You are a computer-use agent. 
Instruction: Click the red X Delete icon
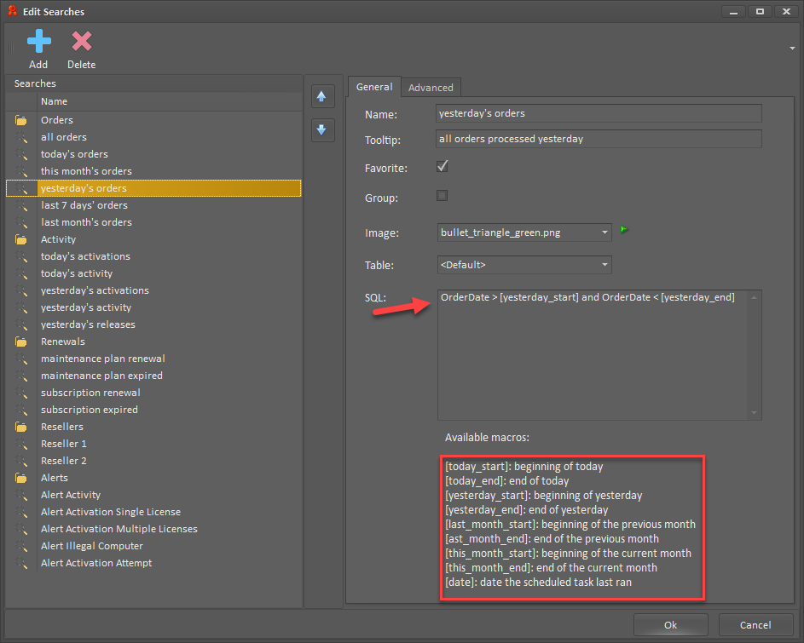tap(82, 41)
